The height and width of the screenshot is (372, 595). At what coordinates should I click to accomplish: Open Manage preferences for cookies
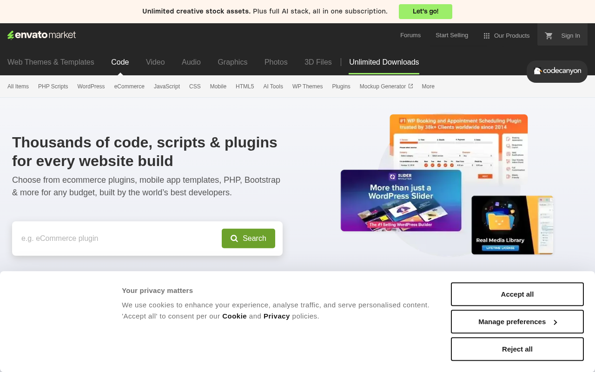(517, 322)
